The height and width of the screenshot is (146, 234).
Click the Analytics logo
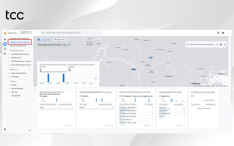click(x=5, y=33)
